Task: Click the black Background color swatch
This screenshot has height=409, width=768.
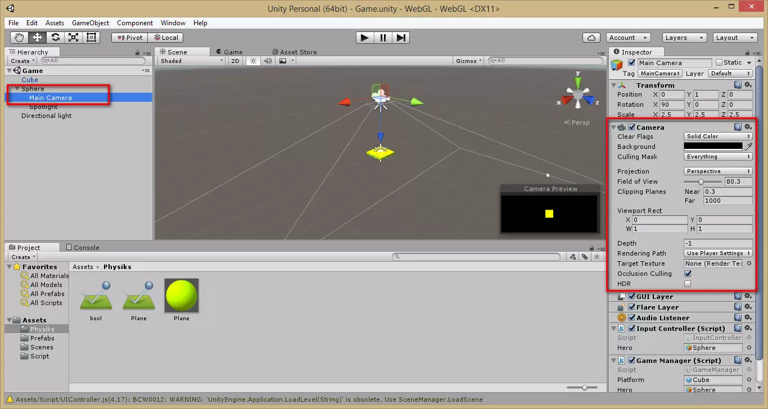Action: [713, 147]
